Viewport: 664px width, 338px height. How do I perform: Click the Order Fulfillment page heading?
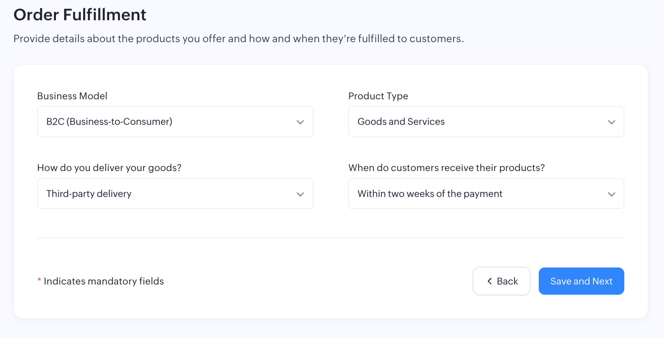click(80, 15)
